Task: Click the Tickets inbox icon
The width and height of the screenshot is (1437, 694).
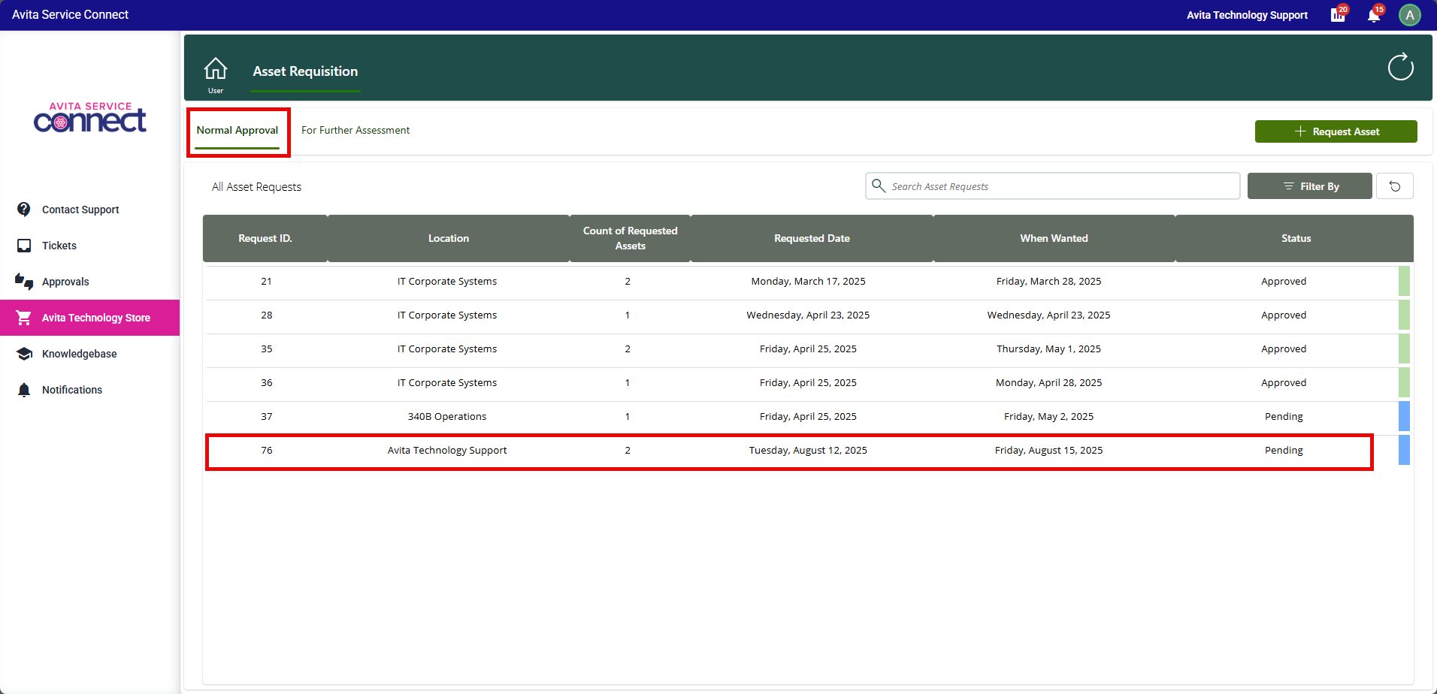Action: pos(24,246)
